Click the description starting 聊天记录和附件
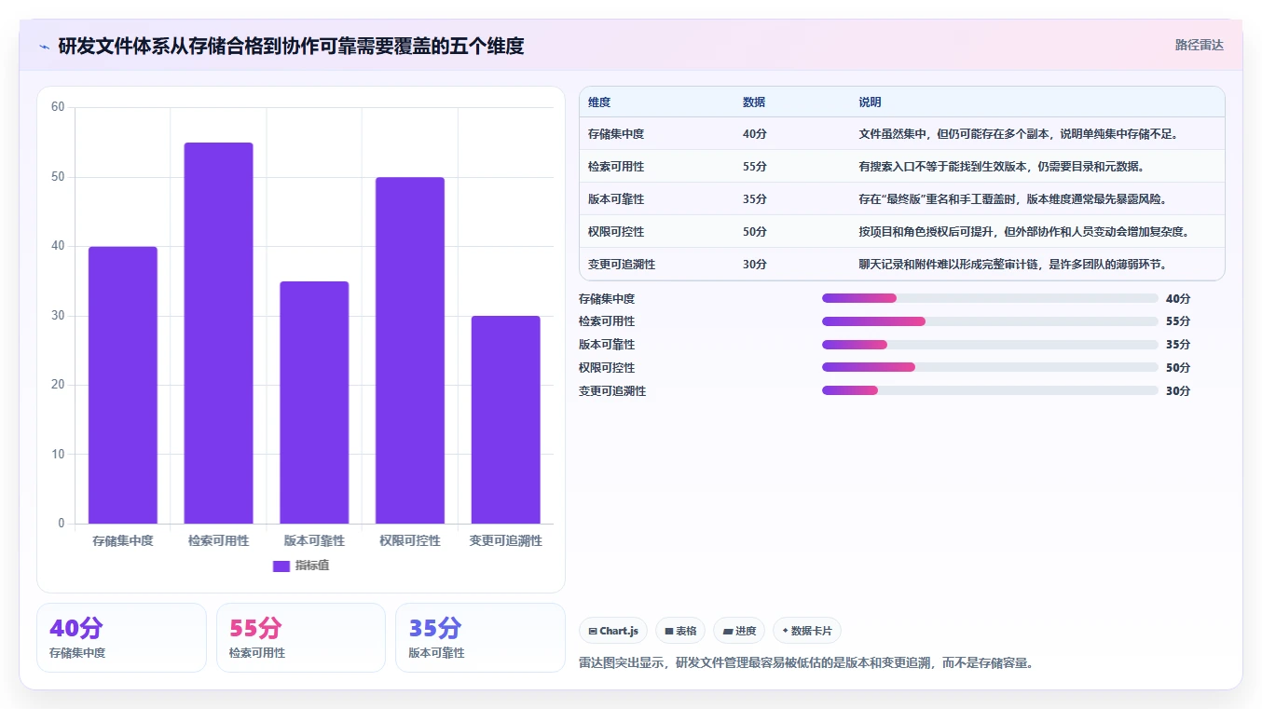 point(1013,265)
